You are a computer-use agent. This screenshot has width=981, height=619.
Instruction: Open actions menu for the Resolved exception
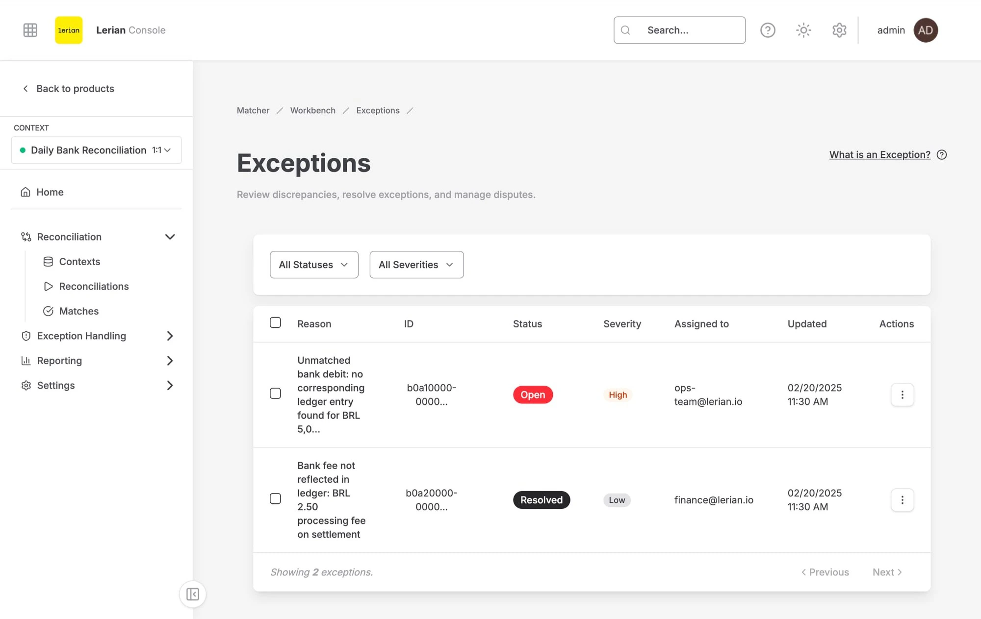902,500
